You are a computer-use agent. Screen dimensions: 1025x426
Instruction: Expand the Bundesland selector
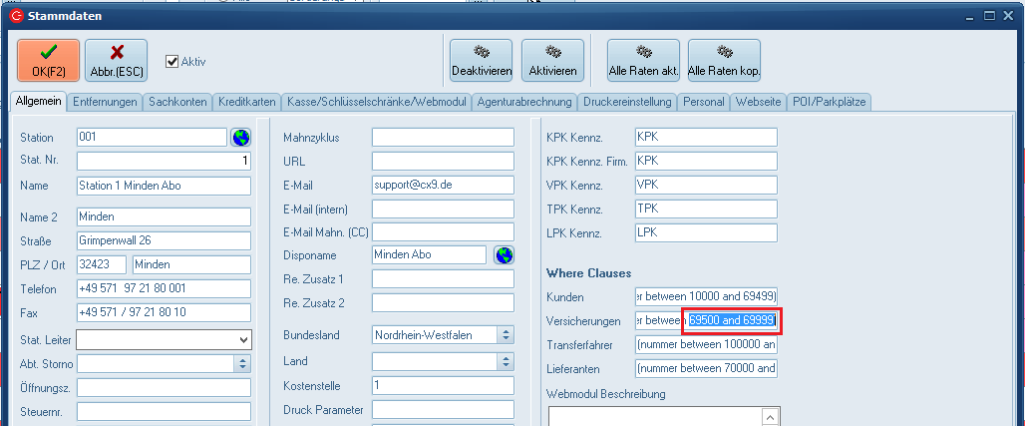(506, 335)
